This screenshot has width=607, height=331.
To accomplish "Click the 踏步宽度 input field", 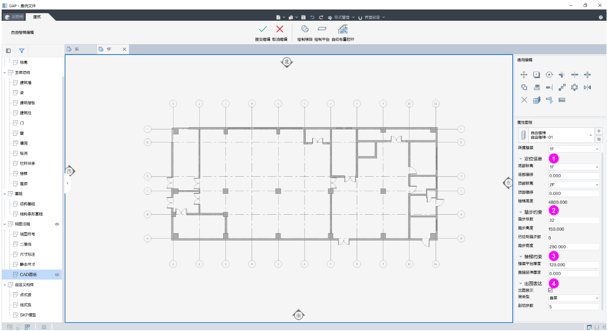I will click(x=574, y=247).
